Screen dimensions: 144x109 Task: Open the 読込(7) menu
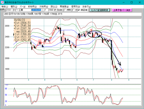pos(54,7)
